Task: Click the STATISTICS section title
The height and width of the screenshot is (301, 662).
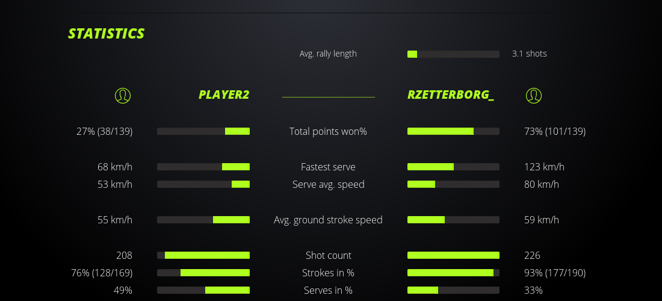Action: pyautogui.click(x=107, y=34)
